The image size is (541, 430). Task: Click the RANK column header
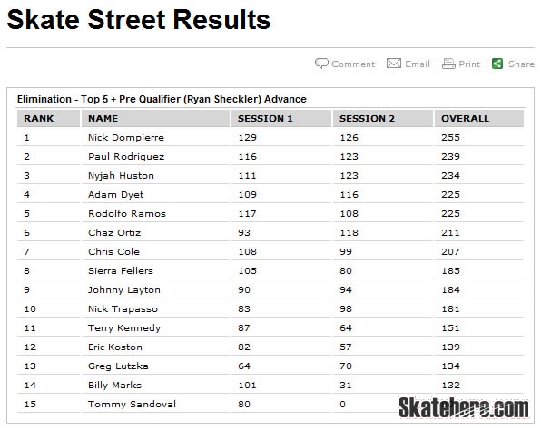coord(48,118)
